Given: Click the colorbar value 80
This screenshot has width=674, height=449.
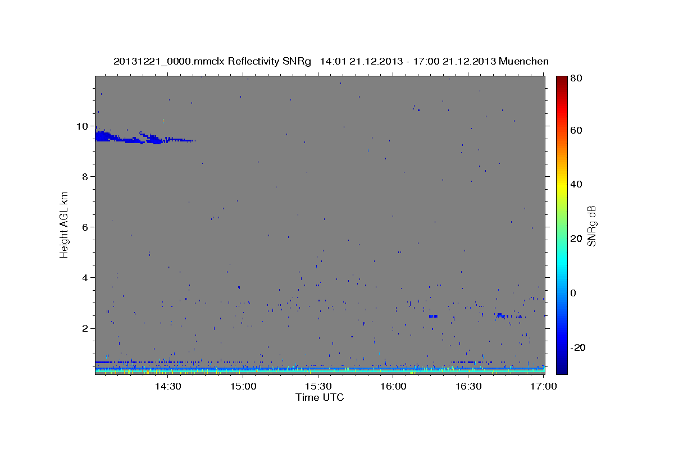Looking at the screenshot, I should (x=576, y=79).
